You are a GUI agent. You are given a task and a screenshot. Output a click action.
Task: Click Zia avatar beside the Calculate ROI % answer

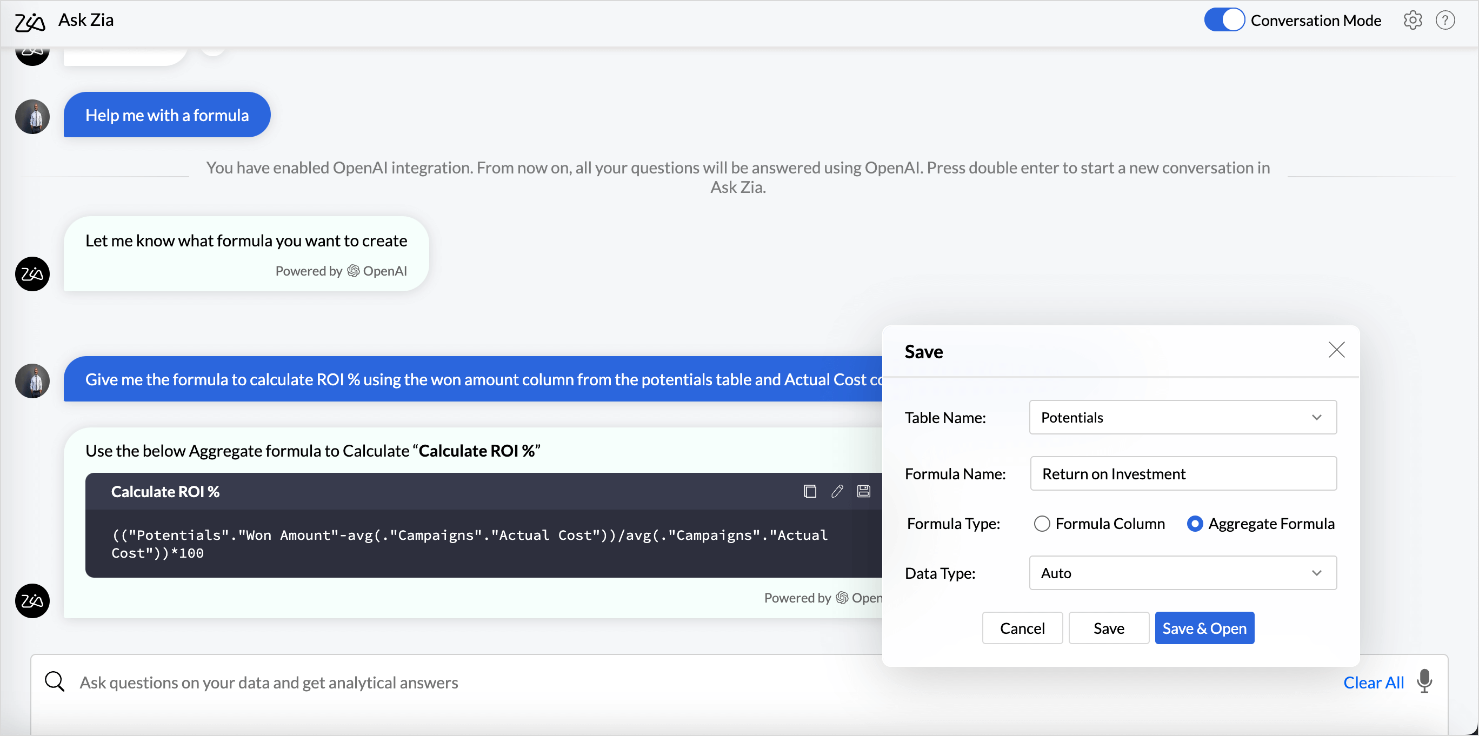tap(32, 601)
